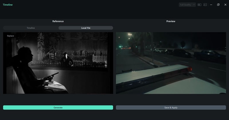The width and height of the screenshot is (229, 120).
Task: Close the Timeline color match window
Action: (x=225, y=5)
